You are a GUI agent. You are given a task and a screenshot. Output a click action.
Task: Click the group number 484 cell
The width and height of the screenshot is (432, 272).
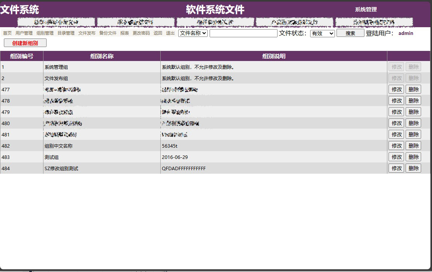[x=22, y=168]
